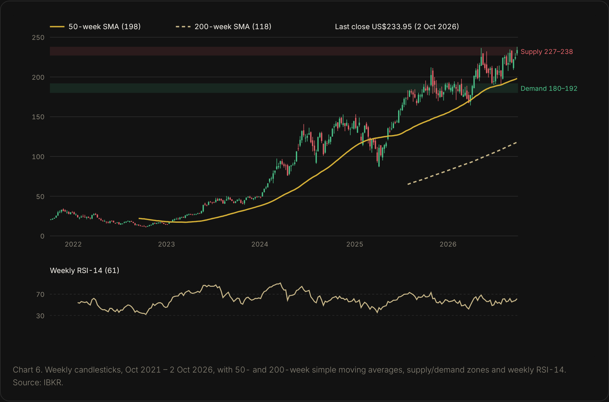This screenshot has height=402, width=609.
Task: Click the 100 price axis label
Action: point(38,157)
